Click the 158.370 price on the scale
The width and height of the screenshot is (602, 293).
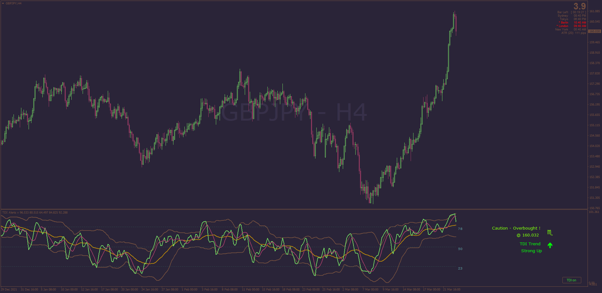coord(594,63)
